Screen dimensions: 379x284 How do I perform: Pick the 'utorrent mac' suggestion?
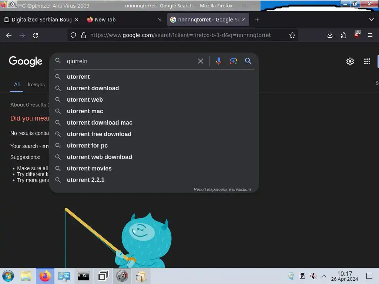pos(154,111)
